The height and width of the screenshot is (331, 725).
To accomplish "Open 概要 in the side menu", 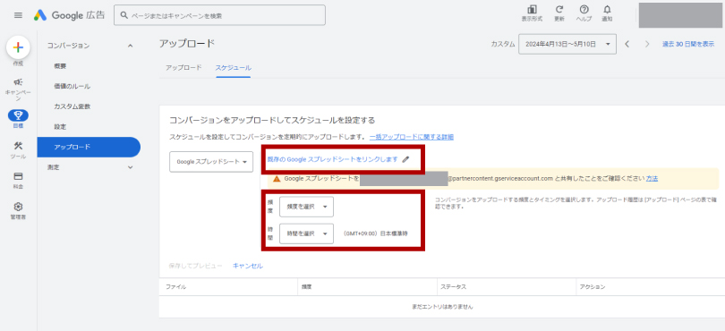I will click(x=60, y=66).
